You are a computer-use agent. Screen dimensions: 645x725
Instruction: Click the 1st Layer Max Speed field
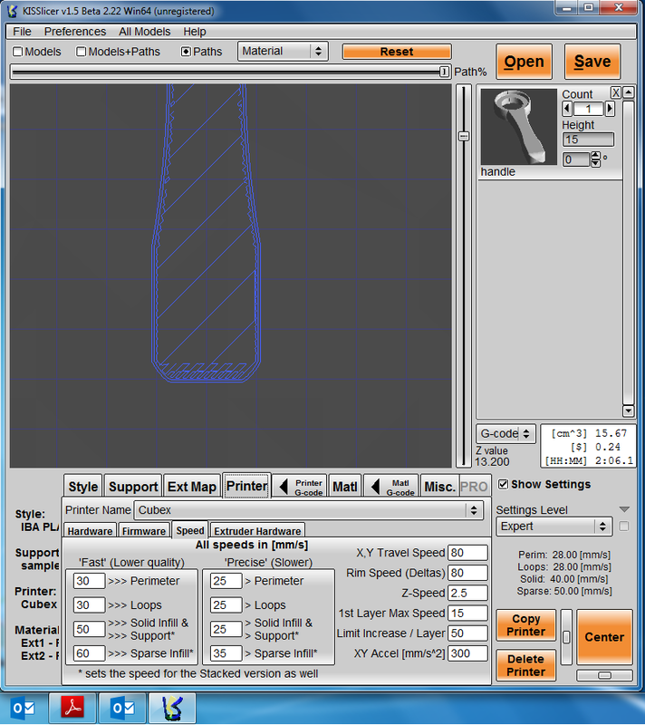[x=467, y=614]
